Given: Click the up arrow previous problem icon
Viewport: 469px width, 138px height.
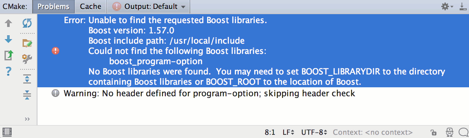Looking at the screenshot, I should 8,23.
